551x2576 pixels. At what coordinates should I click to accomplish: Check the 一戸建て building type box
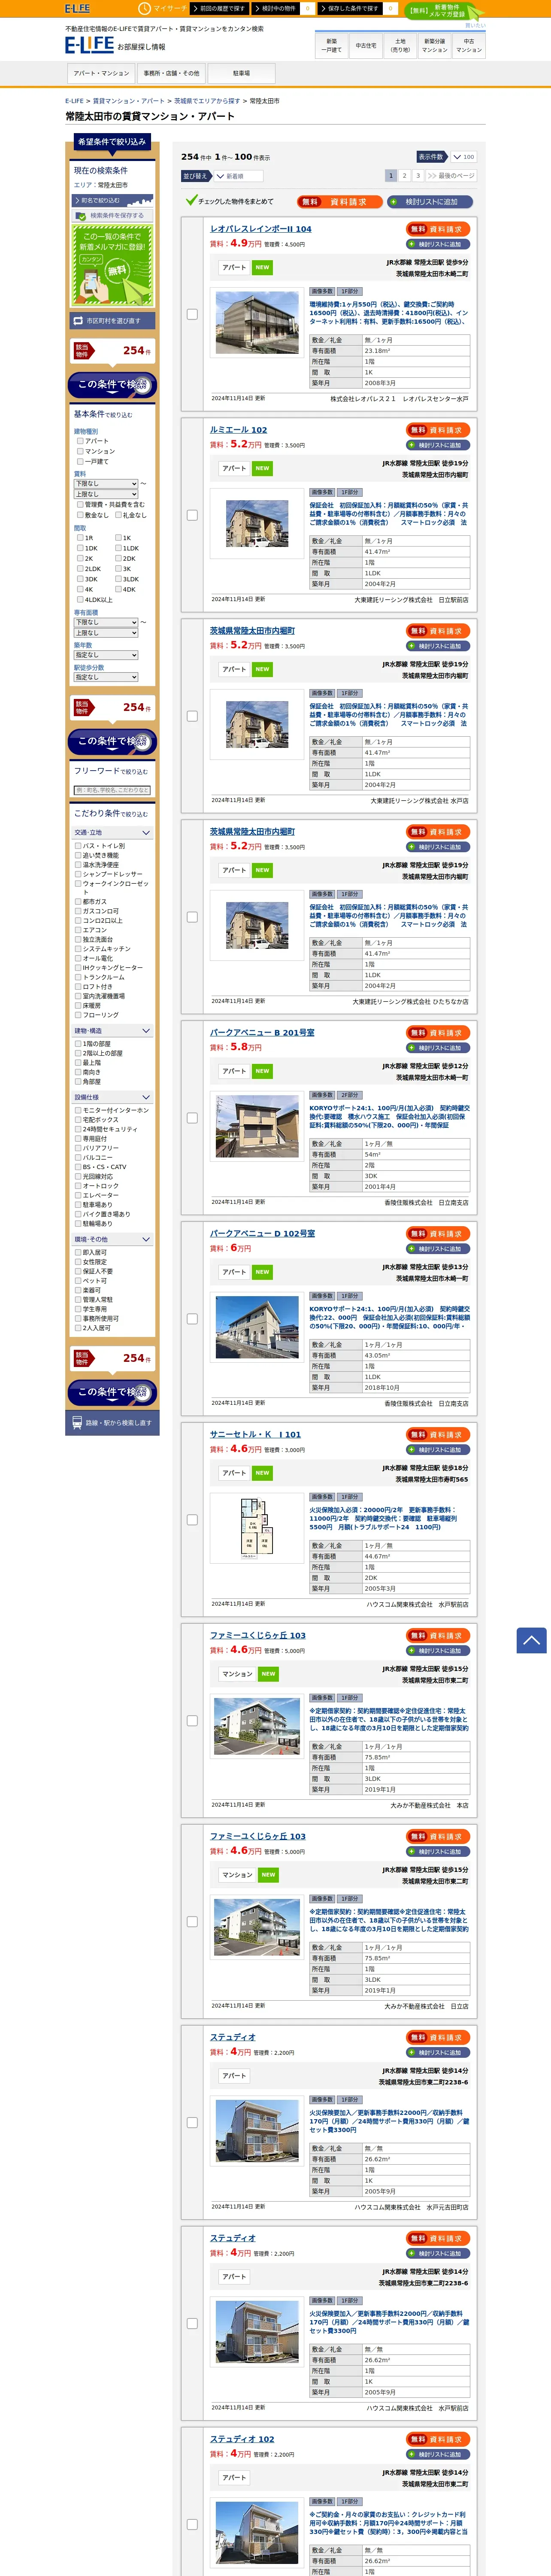pos(80,461)
